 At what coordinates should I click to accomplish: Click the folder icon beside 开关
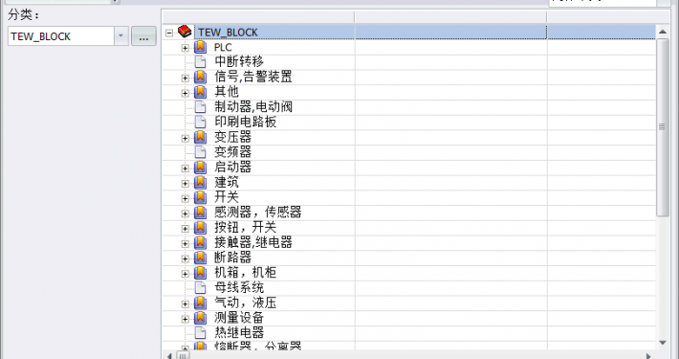[200, 197]
